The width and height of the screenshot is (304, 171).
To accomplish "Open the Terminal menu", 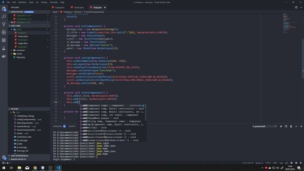I will click(x=54, y=2).
